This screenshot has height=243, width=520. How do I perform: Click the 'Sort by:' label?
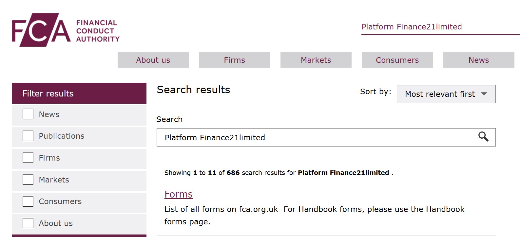tap(376, 92)
